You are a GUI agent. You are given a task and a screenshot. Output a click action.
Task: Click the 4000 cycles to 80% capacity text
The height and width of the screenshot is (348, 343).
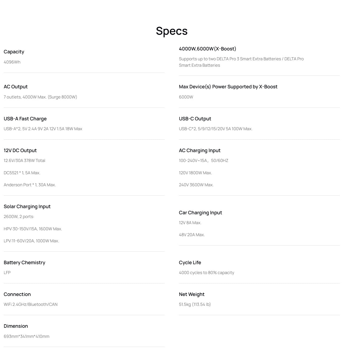click(x=206, y=273)
